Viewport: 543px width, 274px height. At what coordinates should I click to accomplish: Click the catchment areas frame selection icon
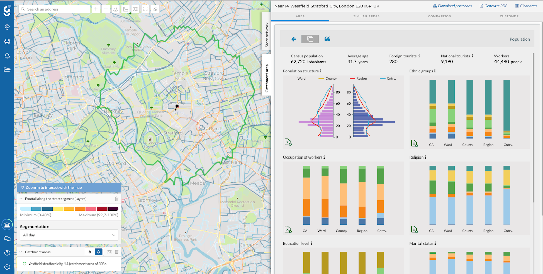[x=109, y=252]
